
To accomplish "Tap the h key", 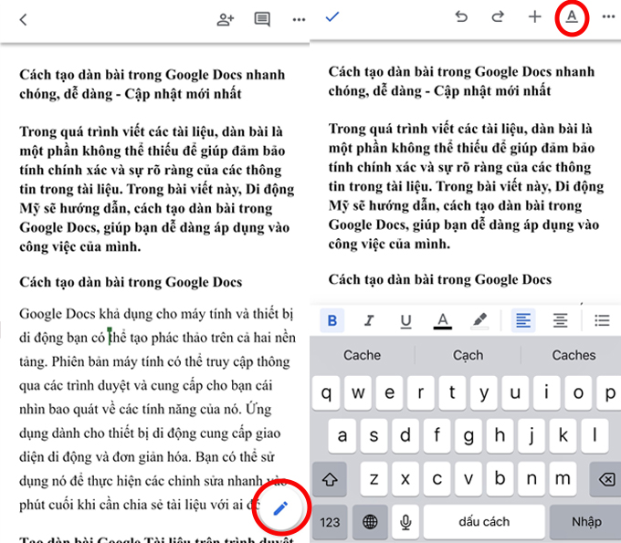I will tap(500, 435).
